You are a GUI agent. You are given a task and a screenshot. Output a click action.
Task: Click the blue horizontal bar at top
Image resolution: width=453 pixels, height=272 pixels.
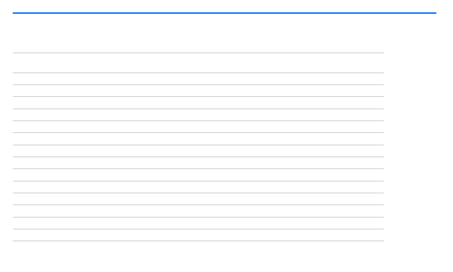(x=225, y=13)
